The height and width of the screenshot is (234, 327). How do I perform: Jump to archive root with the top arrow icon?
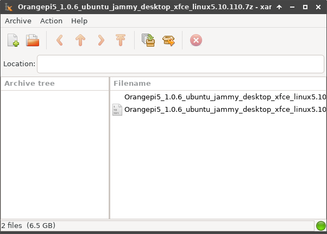point(121,40)
